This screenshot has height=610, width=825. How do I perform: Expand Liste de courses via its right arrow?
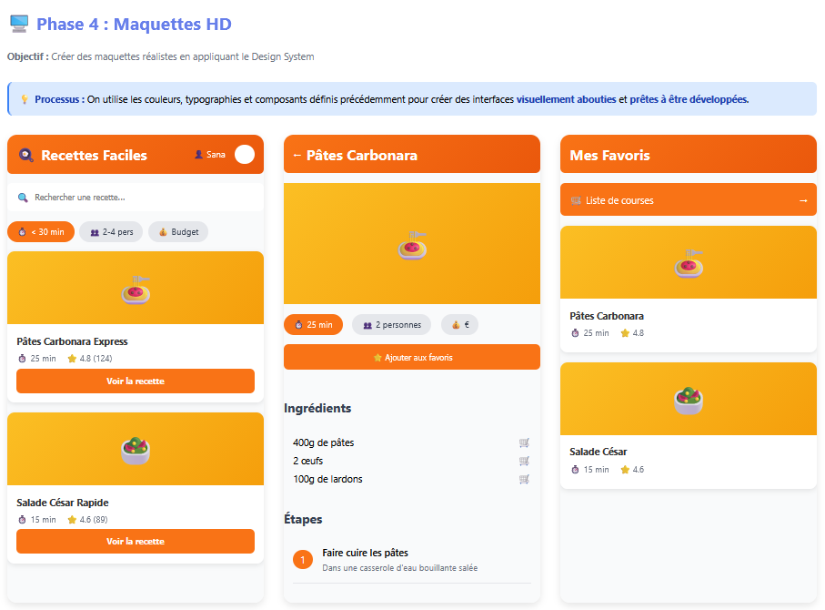[803, 200]
